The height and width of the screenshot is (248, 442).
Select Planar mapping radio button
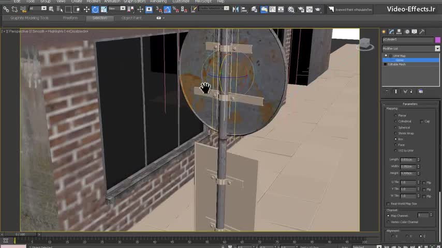[x=395, y=115]
